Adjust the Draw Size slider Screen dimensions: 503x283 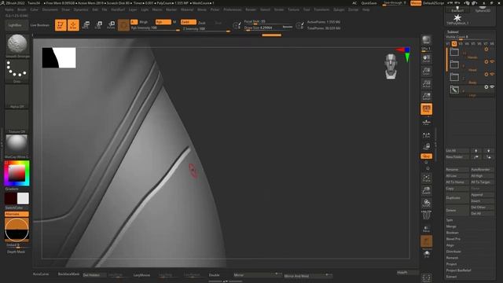268,28
